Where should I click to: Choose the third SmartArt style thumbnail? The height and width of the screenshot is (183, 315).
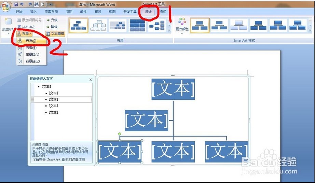pyautogui.click(x=239, y=25)
